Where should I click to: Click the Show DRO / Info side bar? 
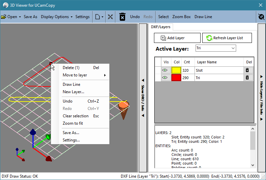[143, 98]
